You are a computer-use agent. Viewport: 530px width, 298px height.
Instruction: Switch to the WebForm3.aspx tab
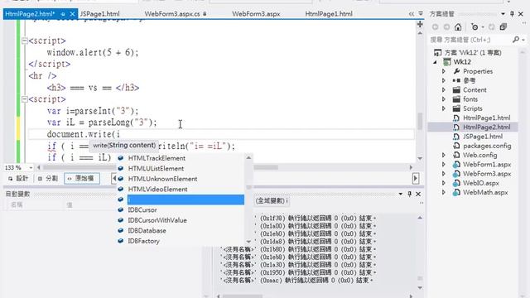pos(256,14)
